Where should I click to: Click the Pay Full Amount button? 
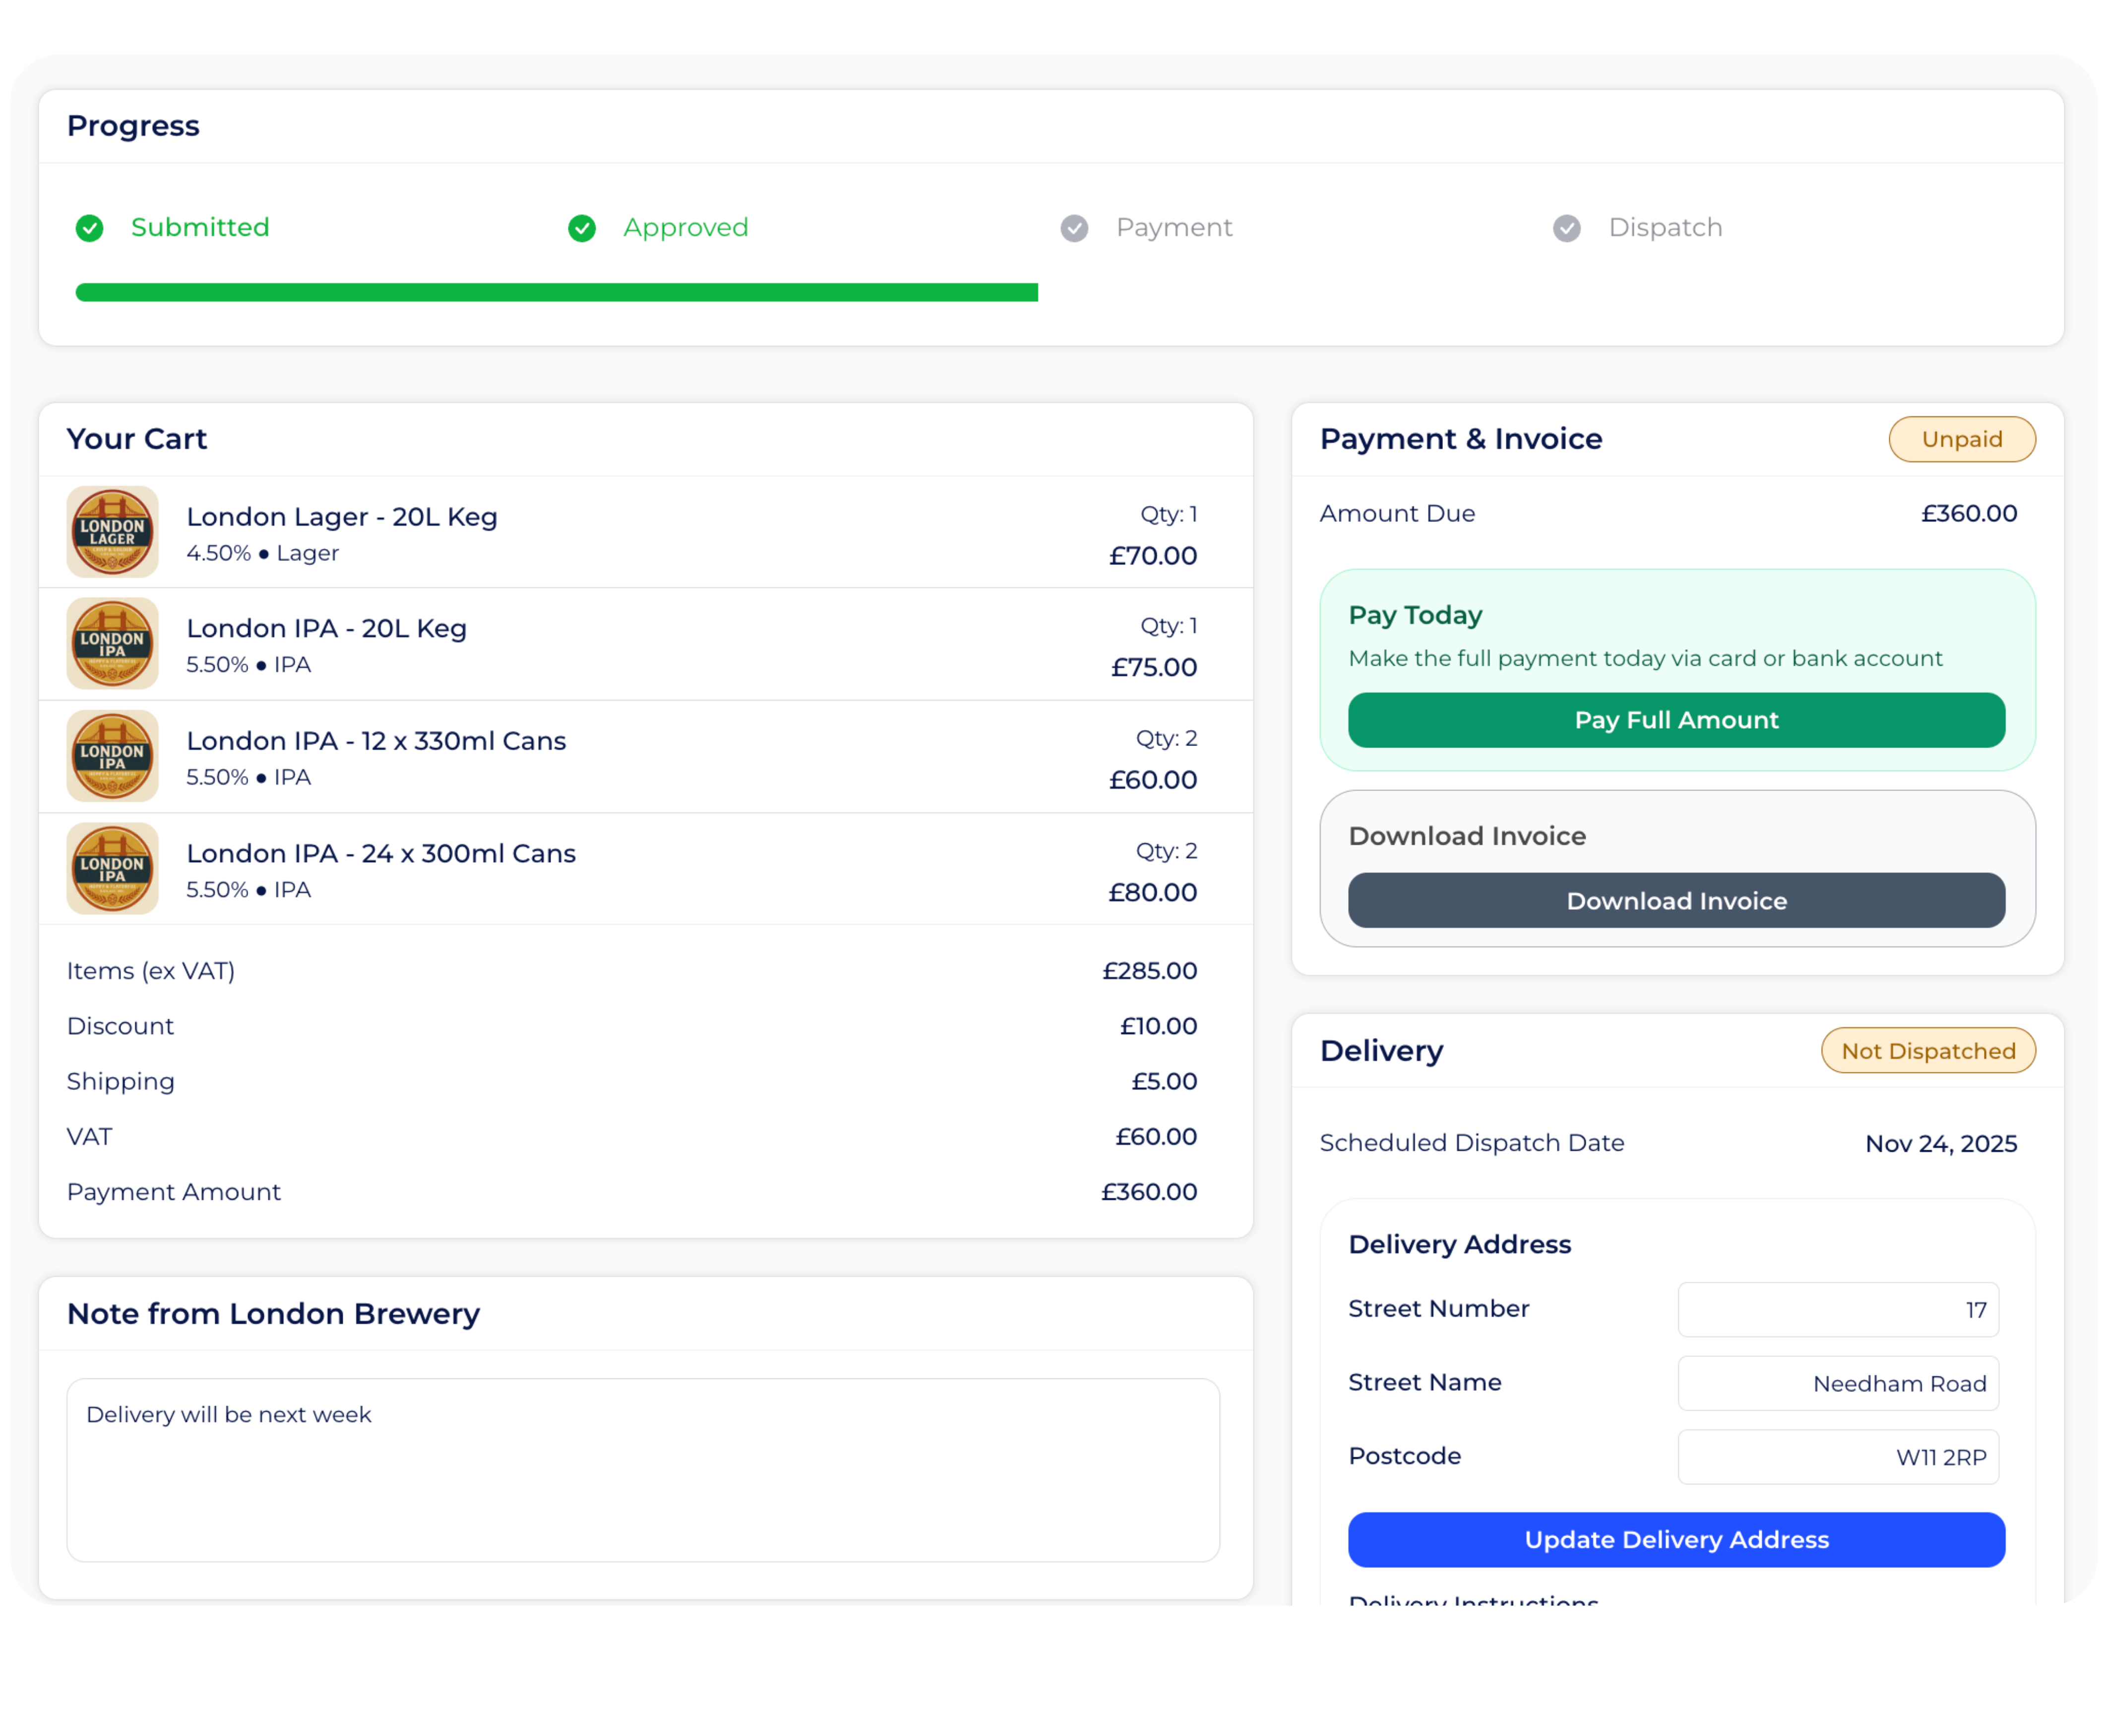coord(1675,720)
